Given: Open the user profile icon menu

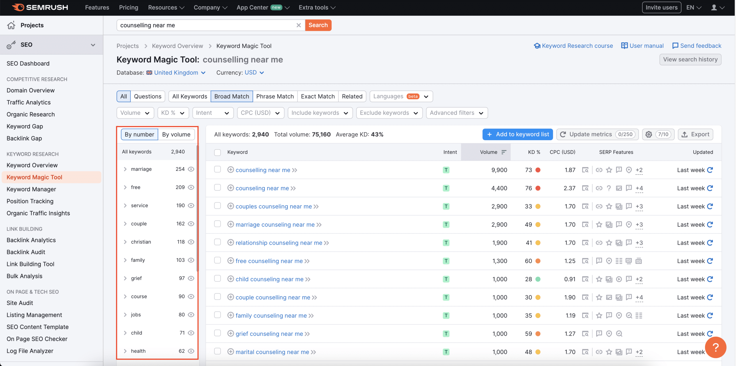Looking at the screenshot, I should pos(717,7).
